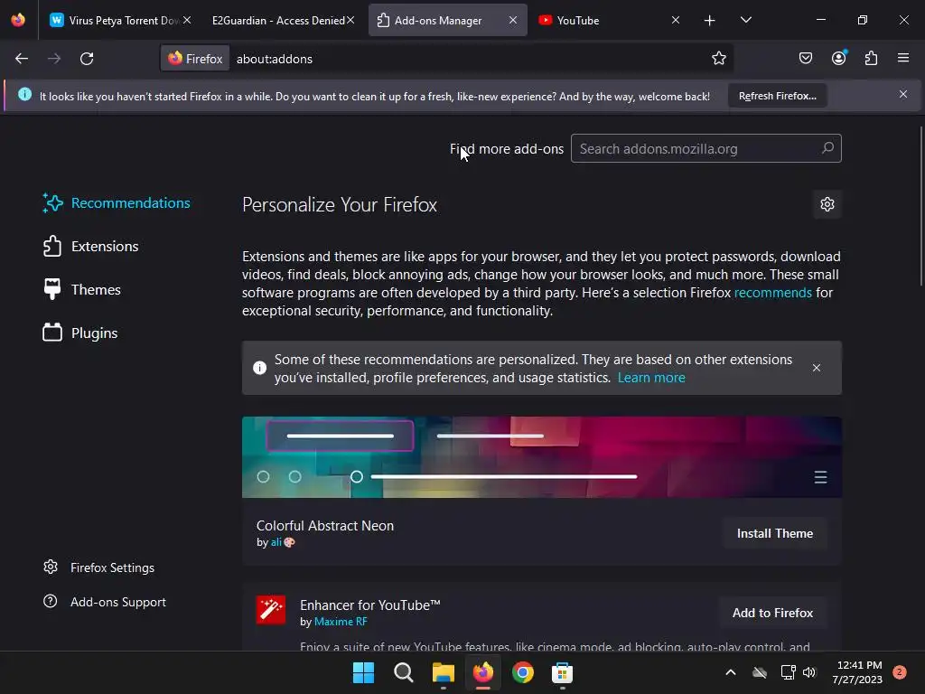This screenshot has height=694, width=925.
Task: Open the clock showing 12:41 PM
Action: tap(857, 672)
